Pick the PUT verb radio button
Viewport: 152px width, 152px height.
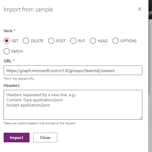point(73,41)
